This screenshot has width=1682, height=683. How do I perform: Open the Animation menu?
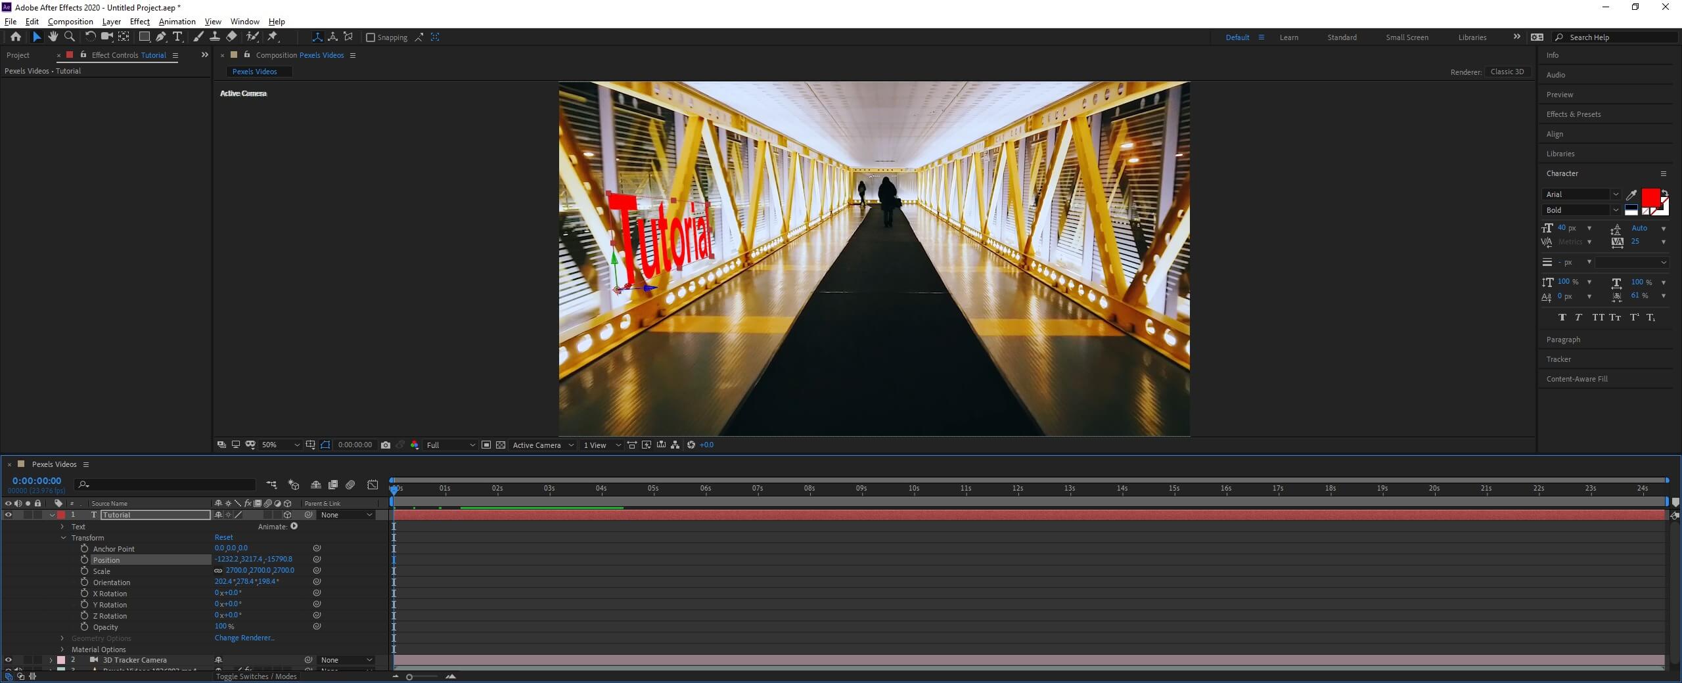177,22
